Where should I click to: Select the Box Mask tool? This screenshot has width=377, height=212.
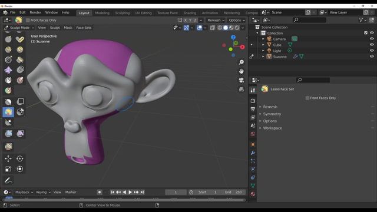pos(8,102)
